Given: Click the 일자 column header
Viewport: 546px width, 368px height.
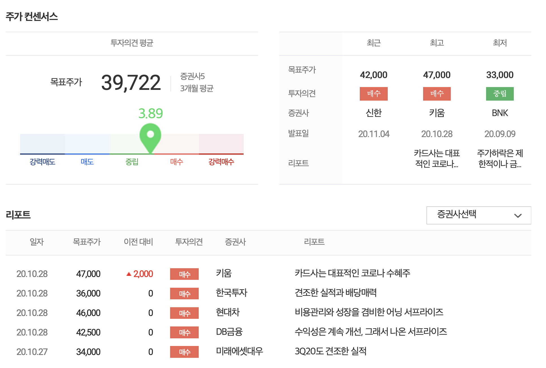Looking at the screenshot, I should tap(37, 242).
